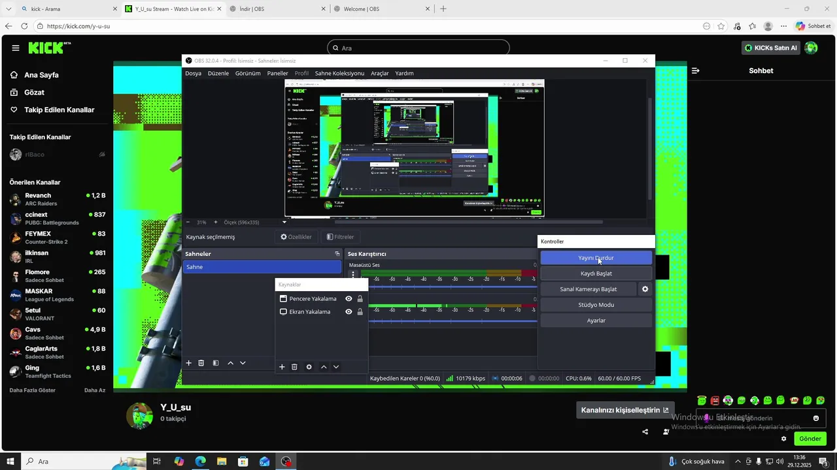The width and height of the screenshot is (837, 470).
Task: Open OBS settings via Ayarlar button
Action: coord(596,321)
